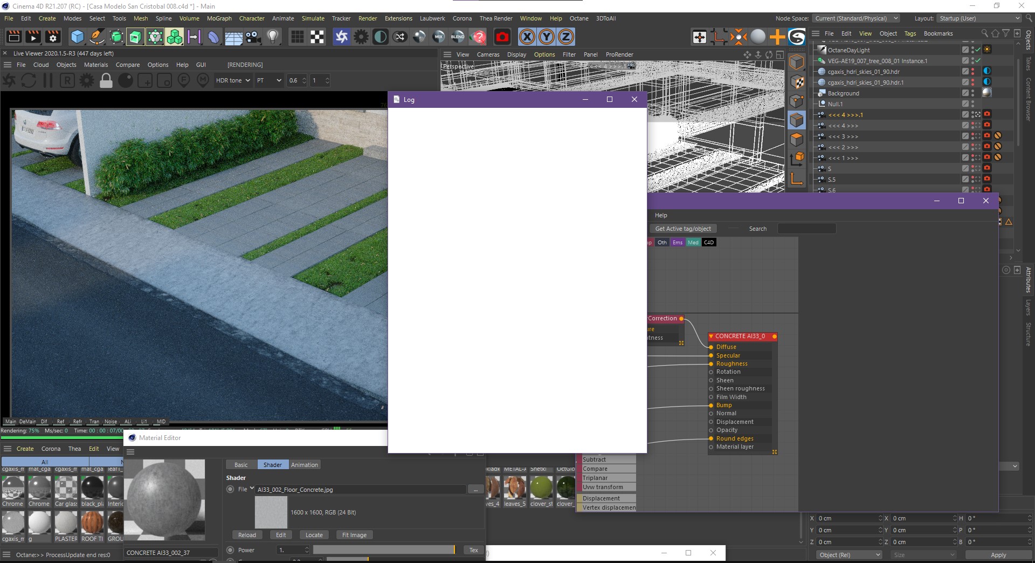Toggle green checkmark on OctaneDayLight row
The image size is (1035, 563).
(977, 50)
